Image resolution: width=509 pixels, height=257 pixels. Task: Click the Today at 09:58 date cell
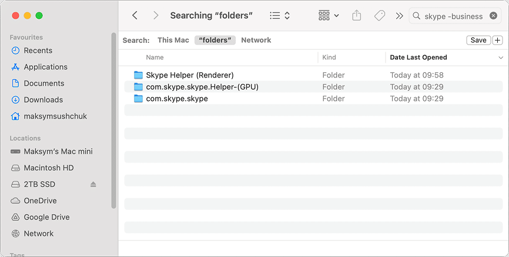pyautogui.click(x=417, y=75)
